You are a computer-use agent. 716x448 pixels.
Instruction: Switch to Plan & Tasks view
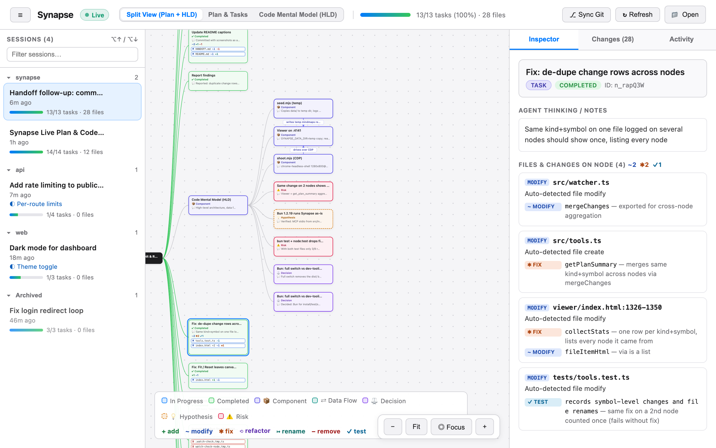228,15
